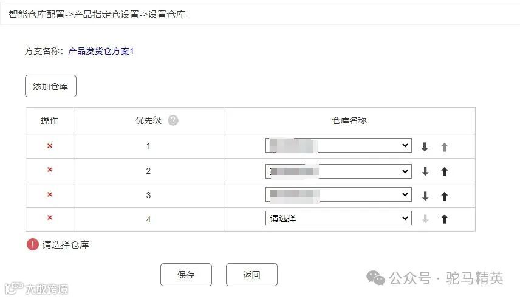The image size is (520, 299).
Task: Move priority 2 warehouse down
Action: (425, 171)
